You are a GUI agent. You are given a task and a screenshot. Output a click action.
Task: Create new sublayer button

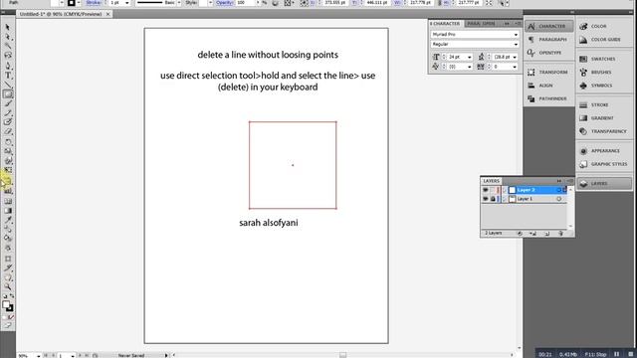click(533, 234)
